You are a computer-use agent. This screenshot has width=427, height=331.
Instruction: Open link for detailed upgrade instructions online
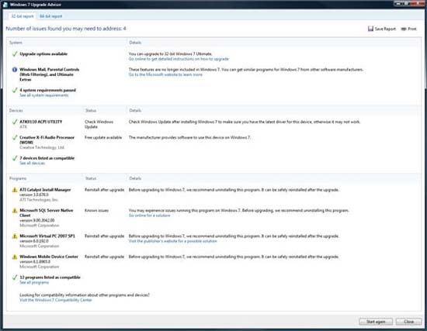click(179, 59)
